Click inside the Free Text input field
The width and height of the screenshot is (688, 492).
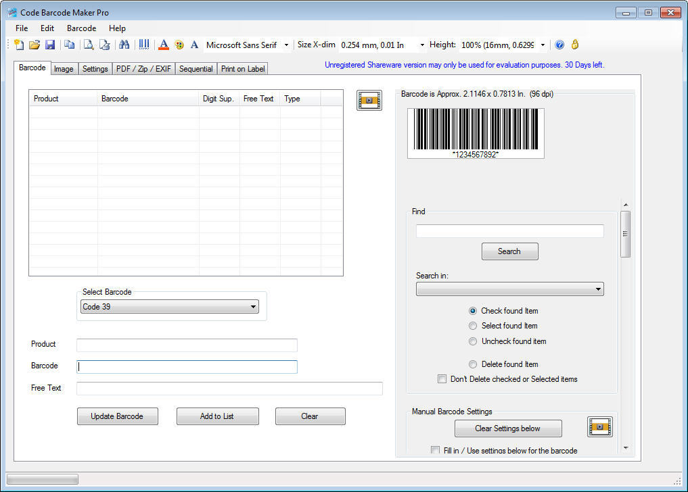[230, 388]
